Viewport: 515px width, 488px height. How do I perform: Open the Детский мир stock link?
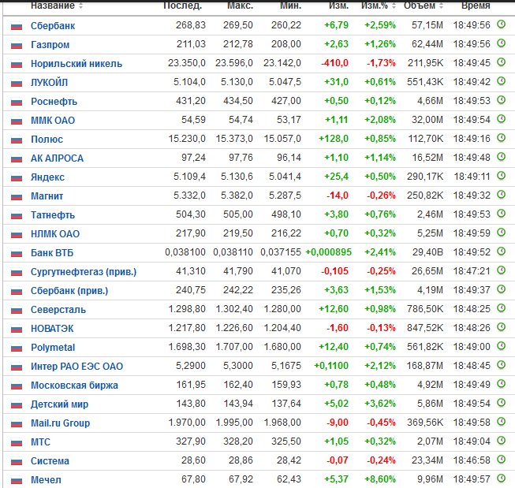(59, 404)
